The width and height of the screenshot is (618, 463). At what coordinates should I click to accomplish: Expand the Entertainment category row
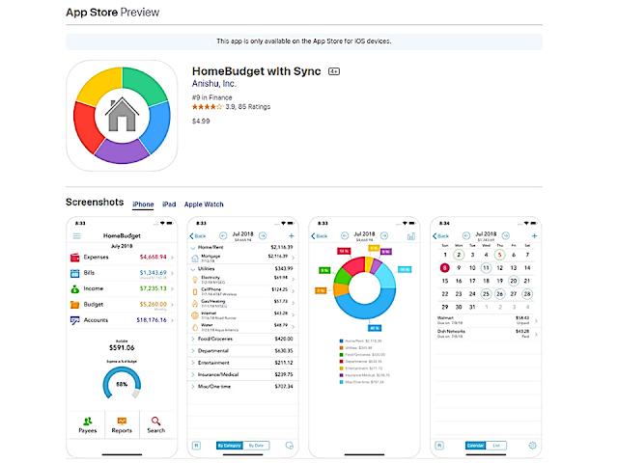tap(242, 363)
